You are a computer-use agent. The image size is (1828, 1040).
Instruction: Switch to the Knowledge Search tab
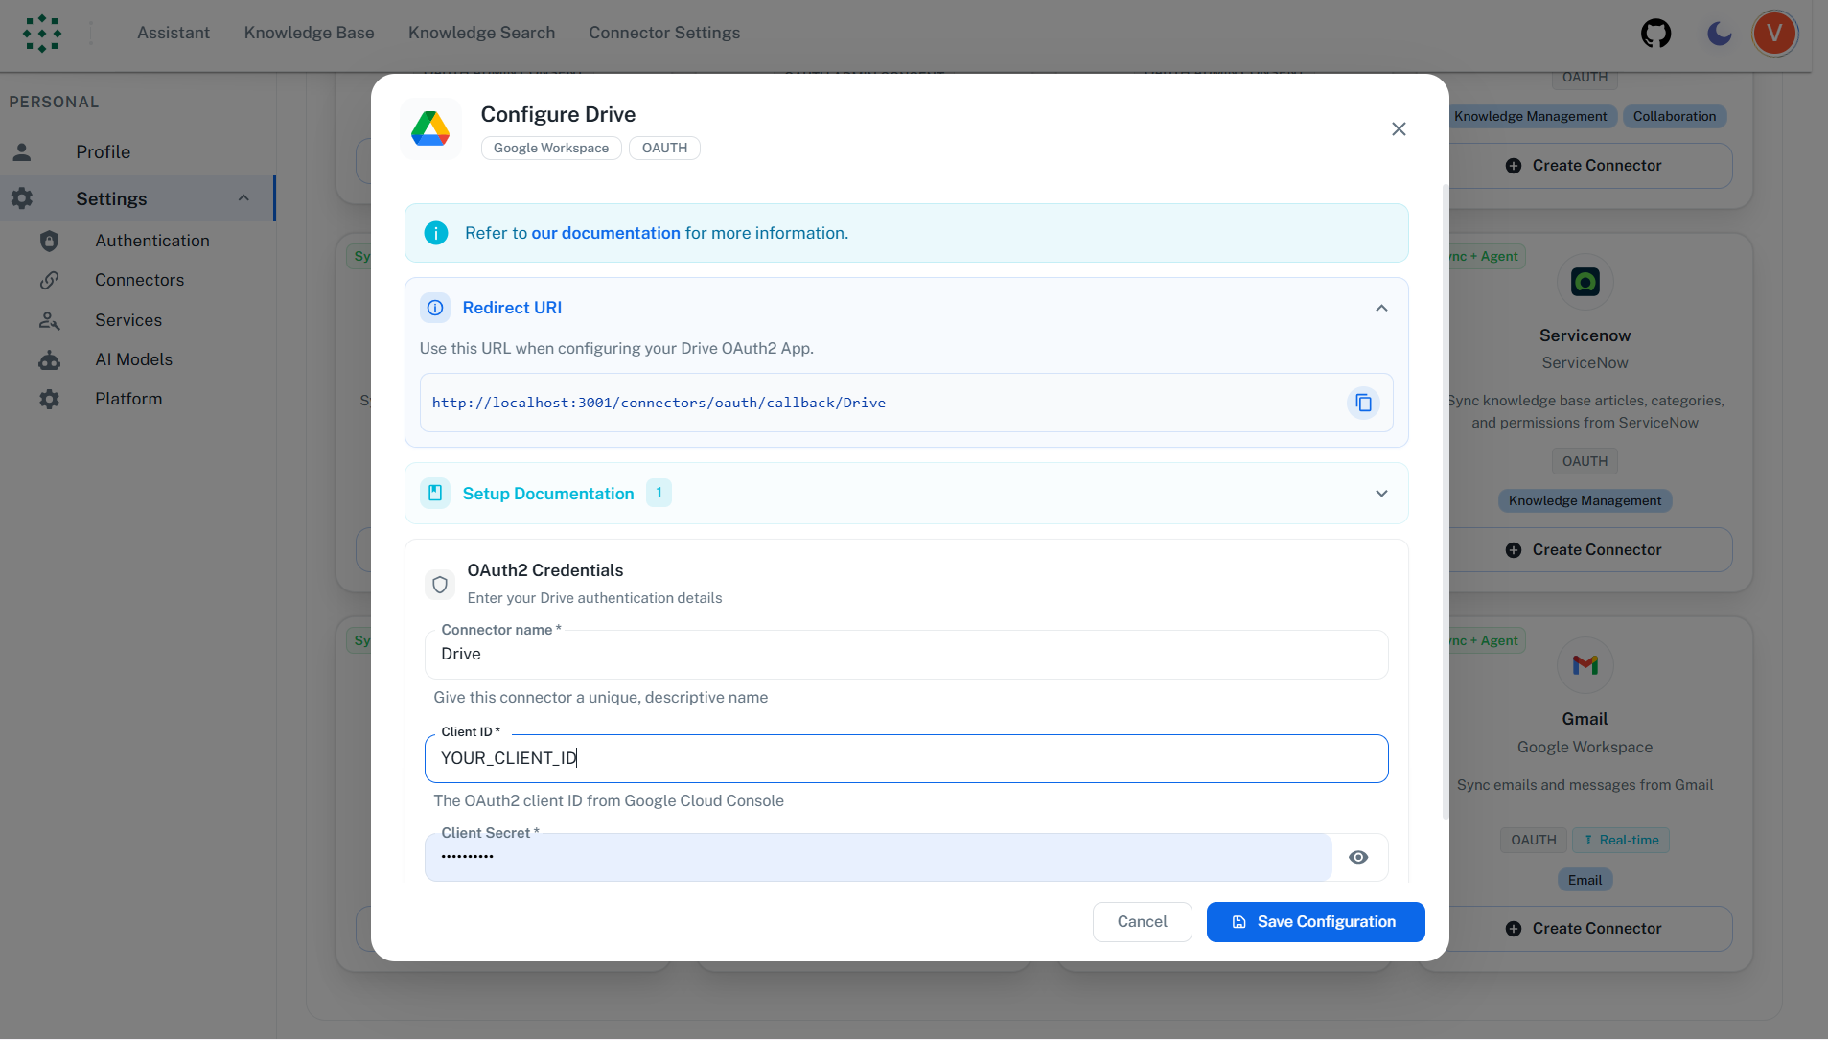coord(481,33)
